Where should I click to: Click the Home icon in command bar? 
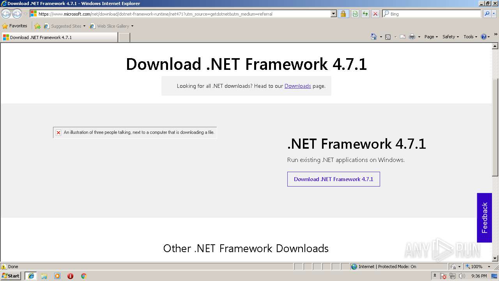click(x=373, y=37)
